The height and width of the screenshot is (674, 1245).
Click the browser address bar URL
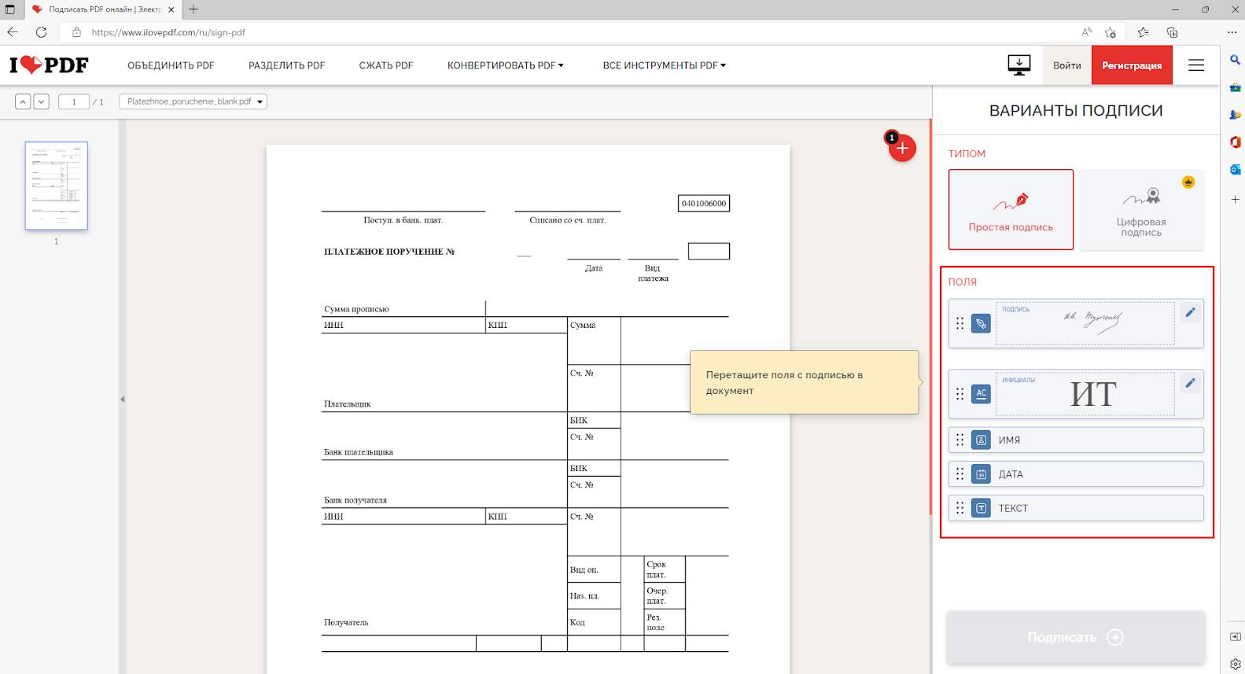coord(168,32)
